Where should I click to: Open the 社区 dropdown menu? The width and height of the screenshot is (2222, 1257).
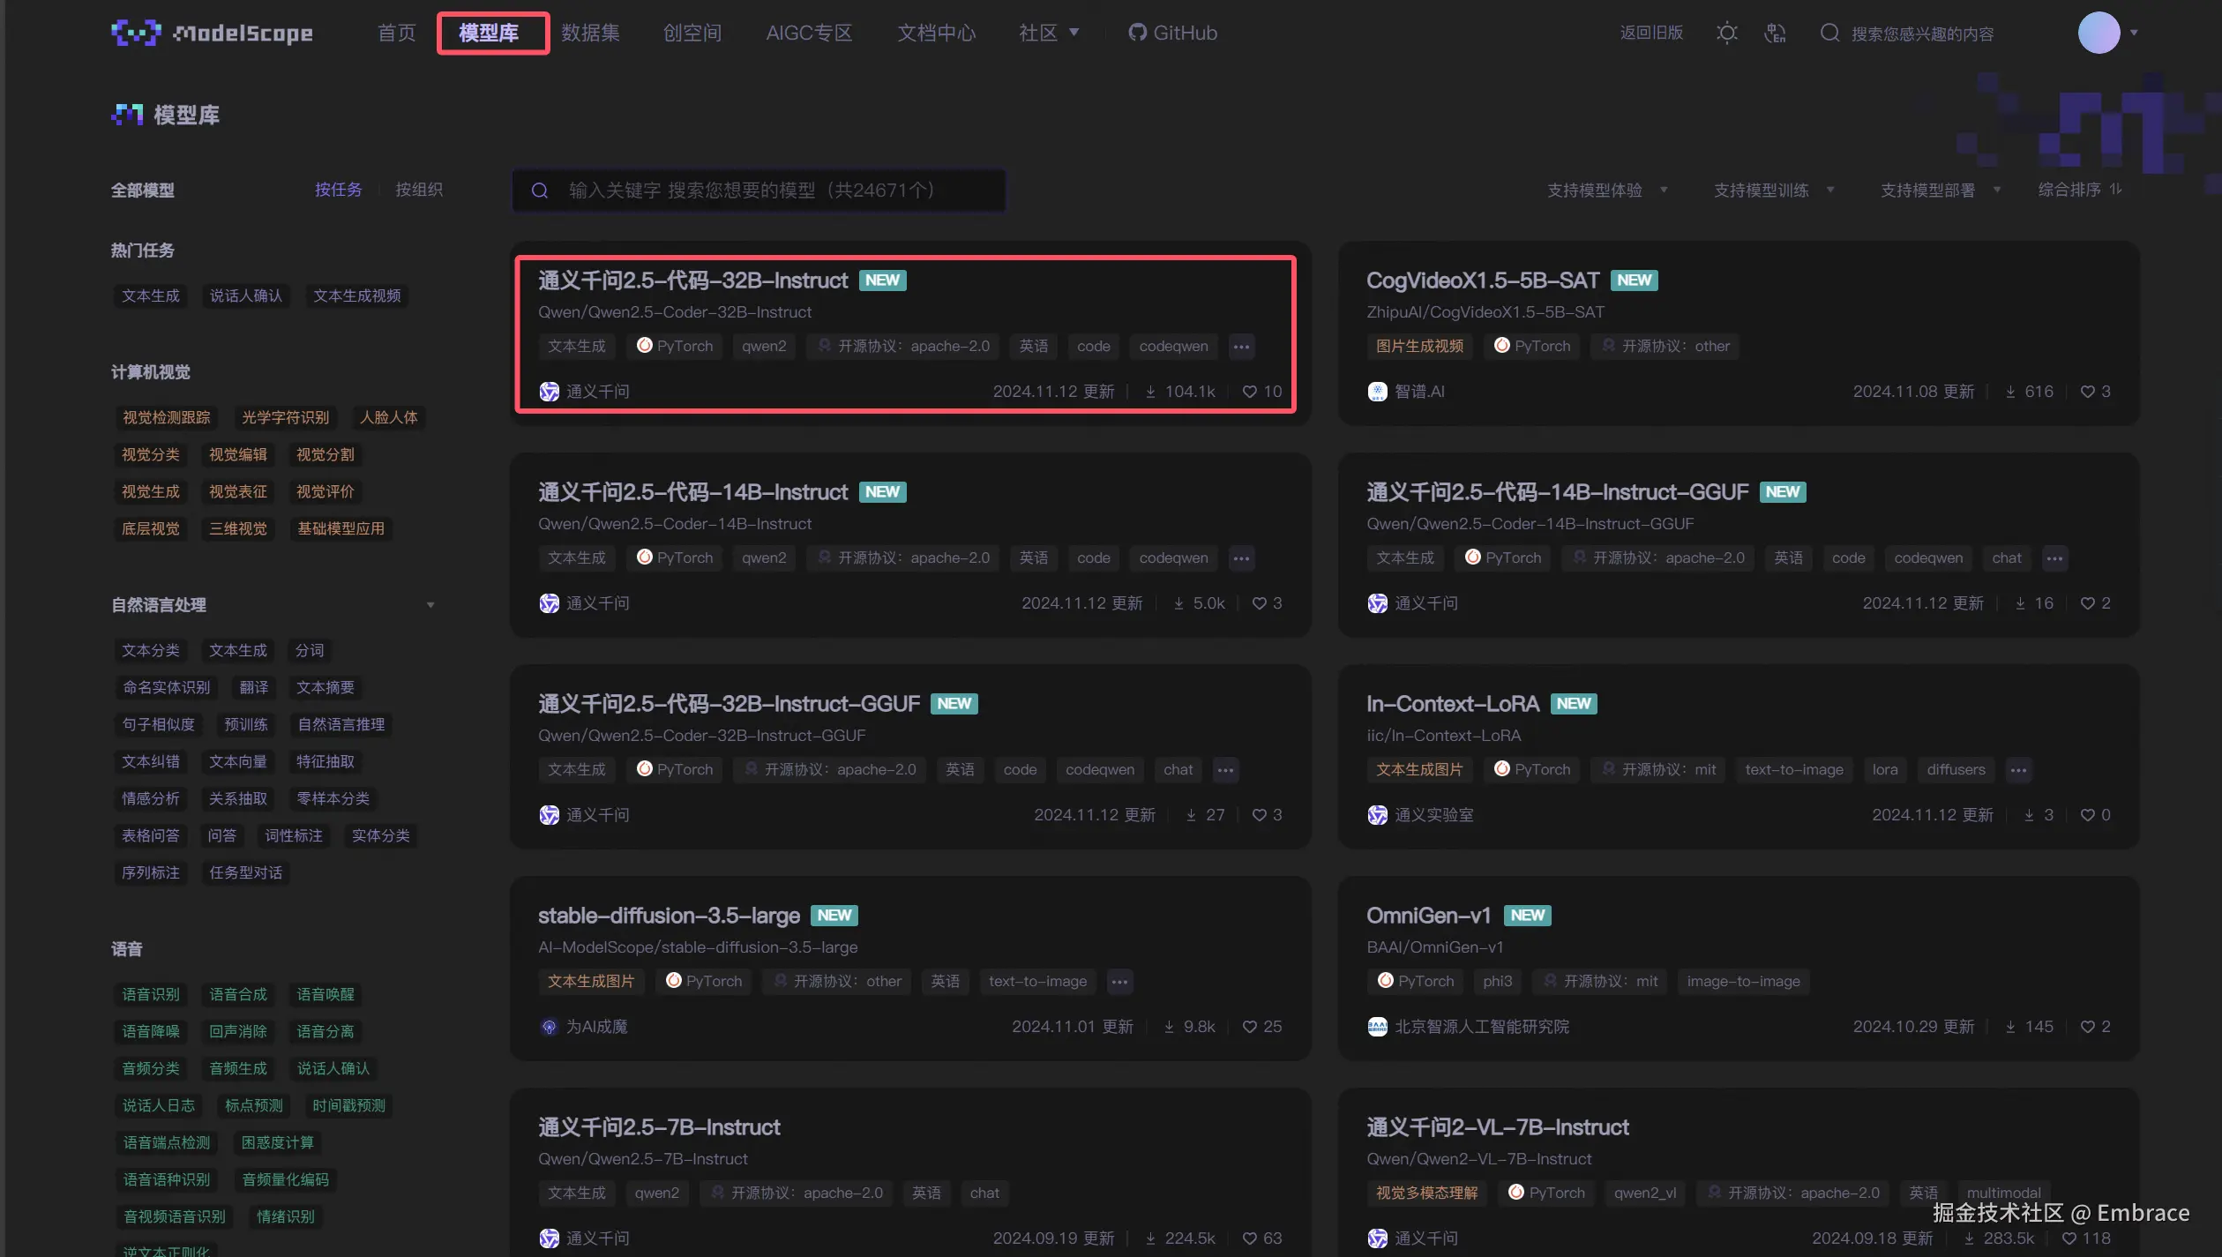[x=1049, y=33]
